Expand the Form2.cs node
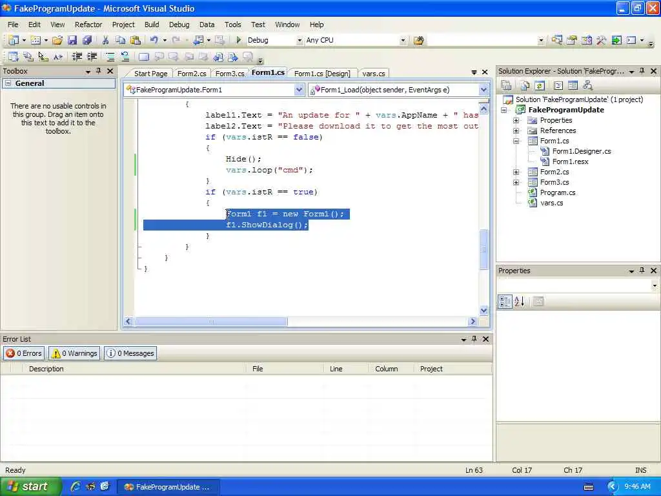Image resolution: width=661 pixels, height=496 pixels. tap(516, 172)
